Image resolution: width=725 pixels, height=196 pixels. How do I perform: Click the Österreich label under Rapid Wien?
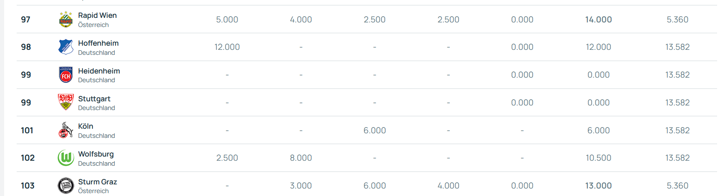[93, 25]
